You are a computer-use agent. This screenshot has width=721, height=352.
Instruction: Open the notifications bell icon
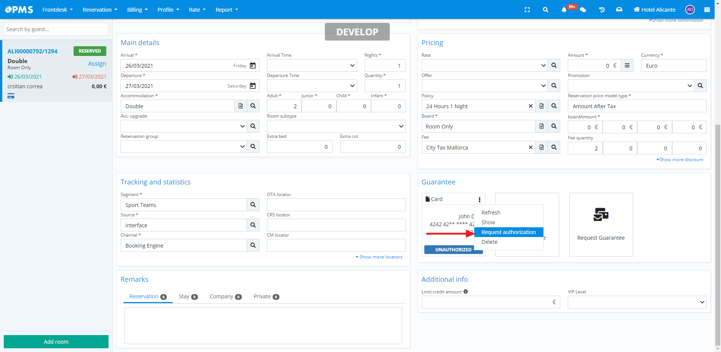point(564,10)
